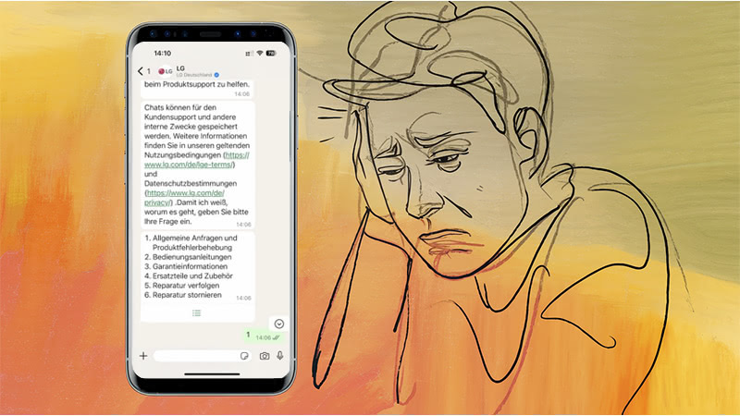740x416 pixels.
Task: Open the camera from the chat bar
Action: pos(265,356)
